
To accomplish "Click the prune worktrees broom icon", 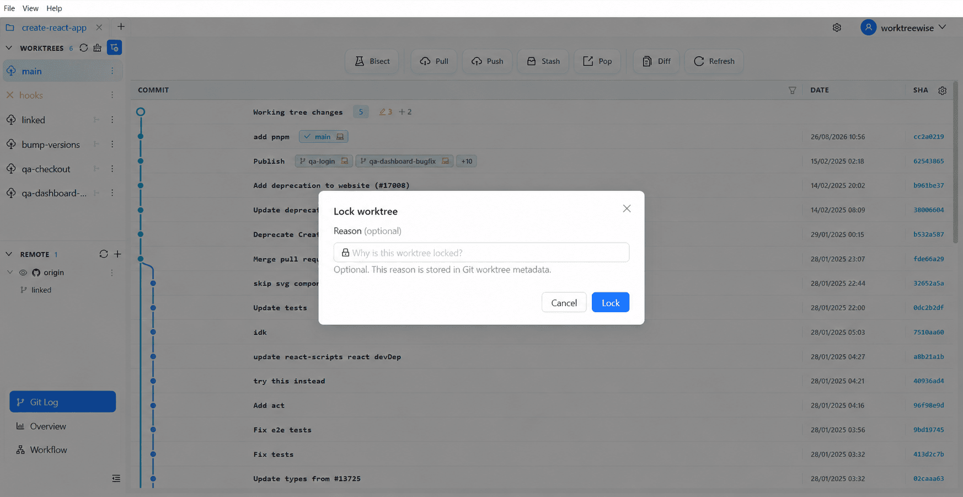I will pos(98,48).
